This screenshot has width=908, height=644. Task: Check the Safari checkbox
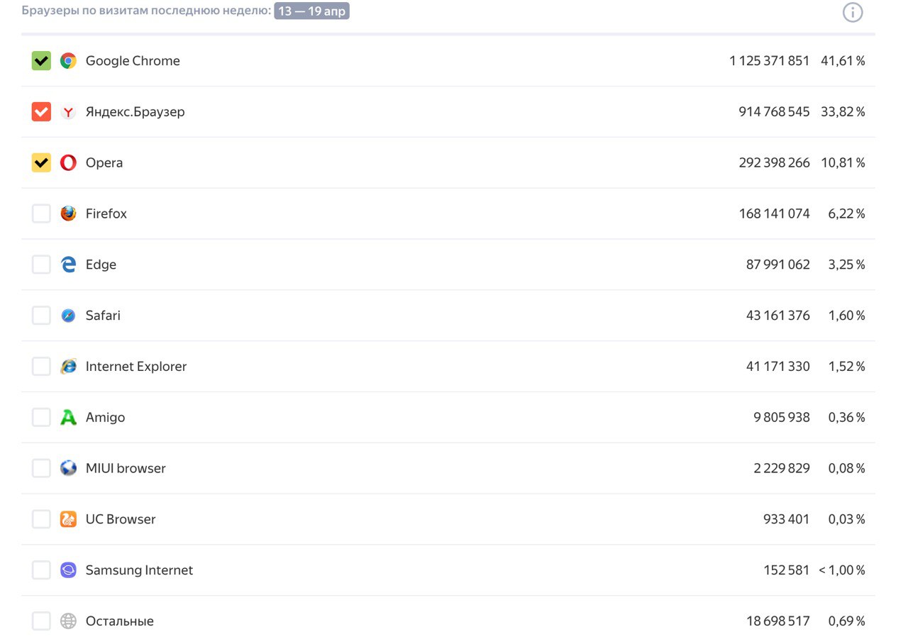click(41, 316)
